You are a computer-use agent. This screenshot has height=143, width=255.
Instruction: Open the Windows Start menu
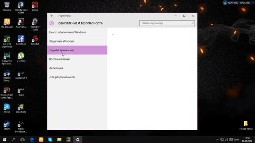click(4, 139)
